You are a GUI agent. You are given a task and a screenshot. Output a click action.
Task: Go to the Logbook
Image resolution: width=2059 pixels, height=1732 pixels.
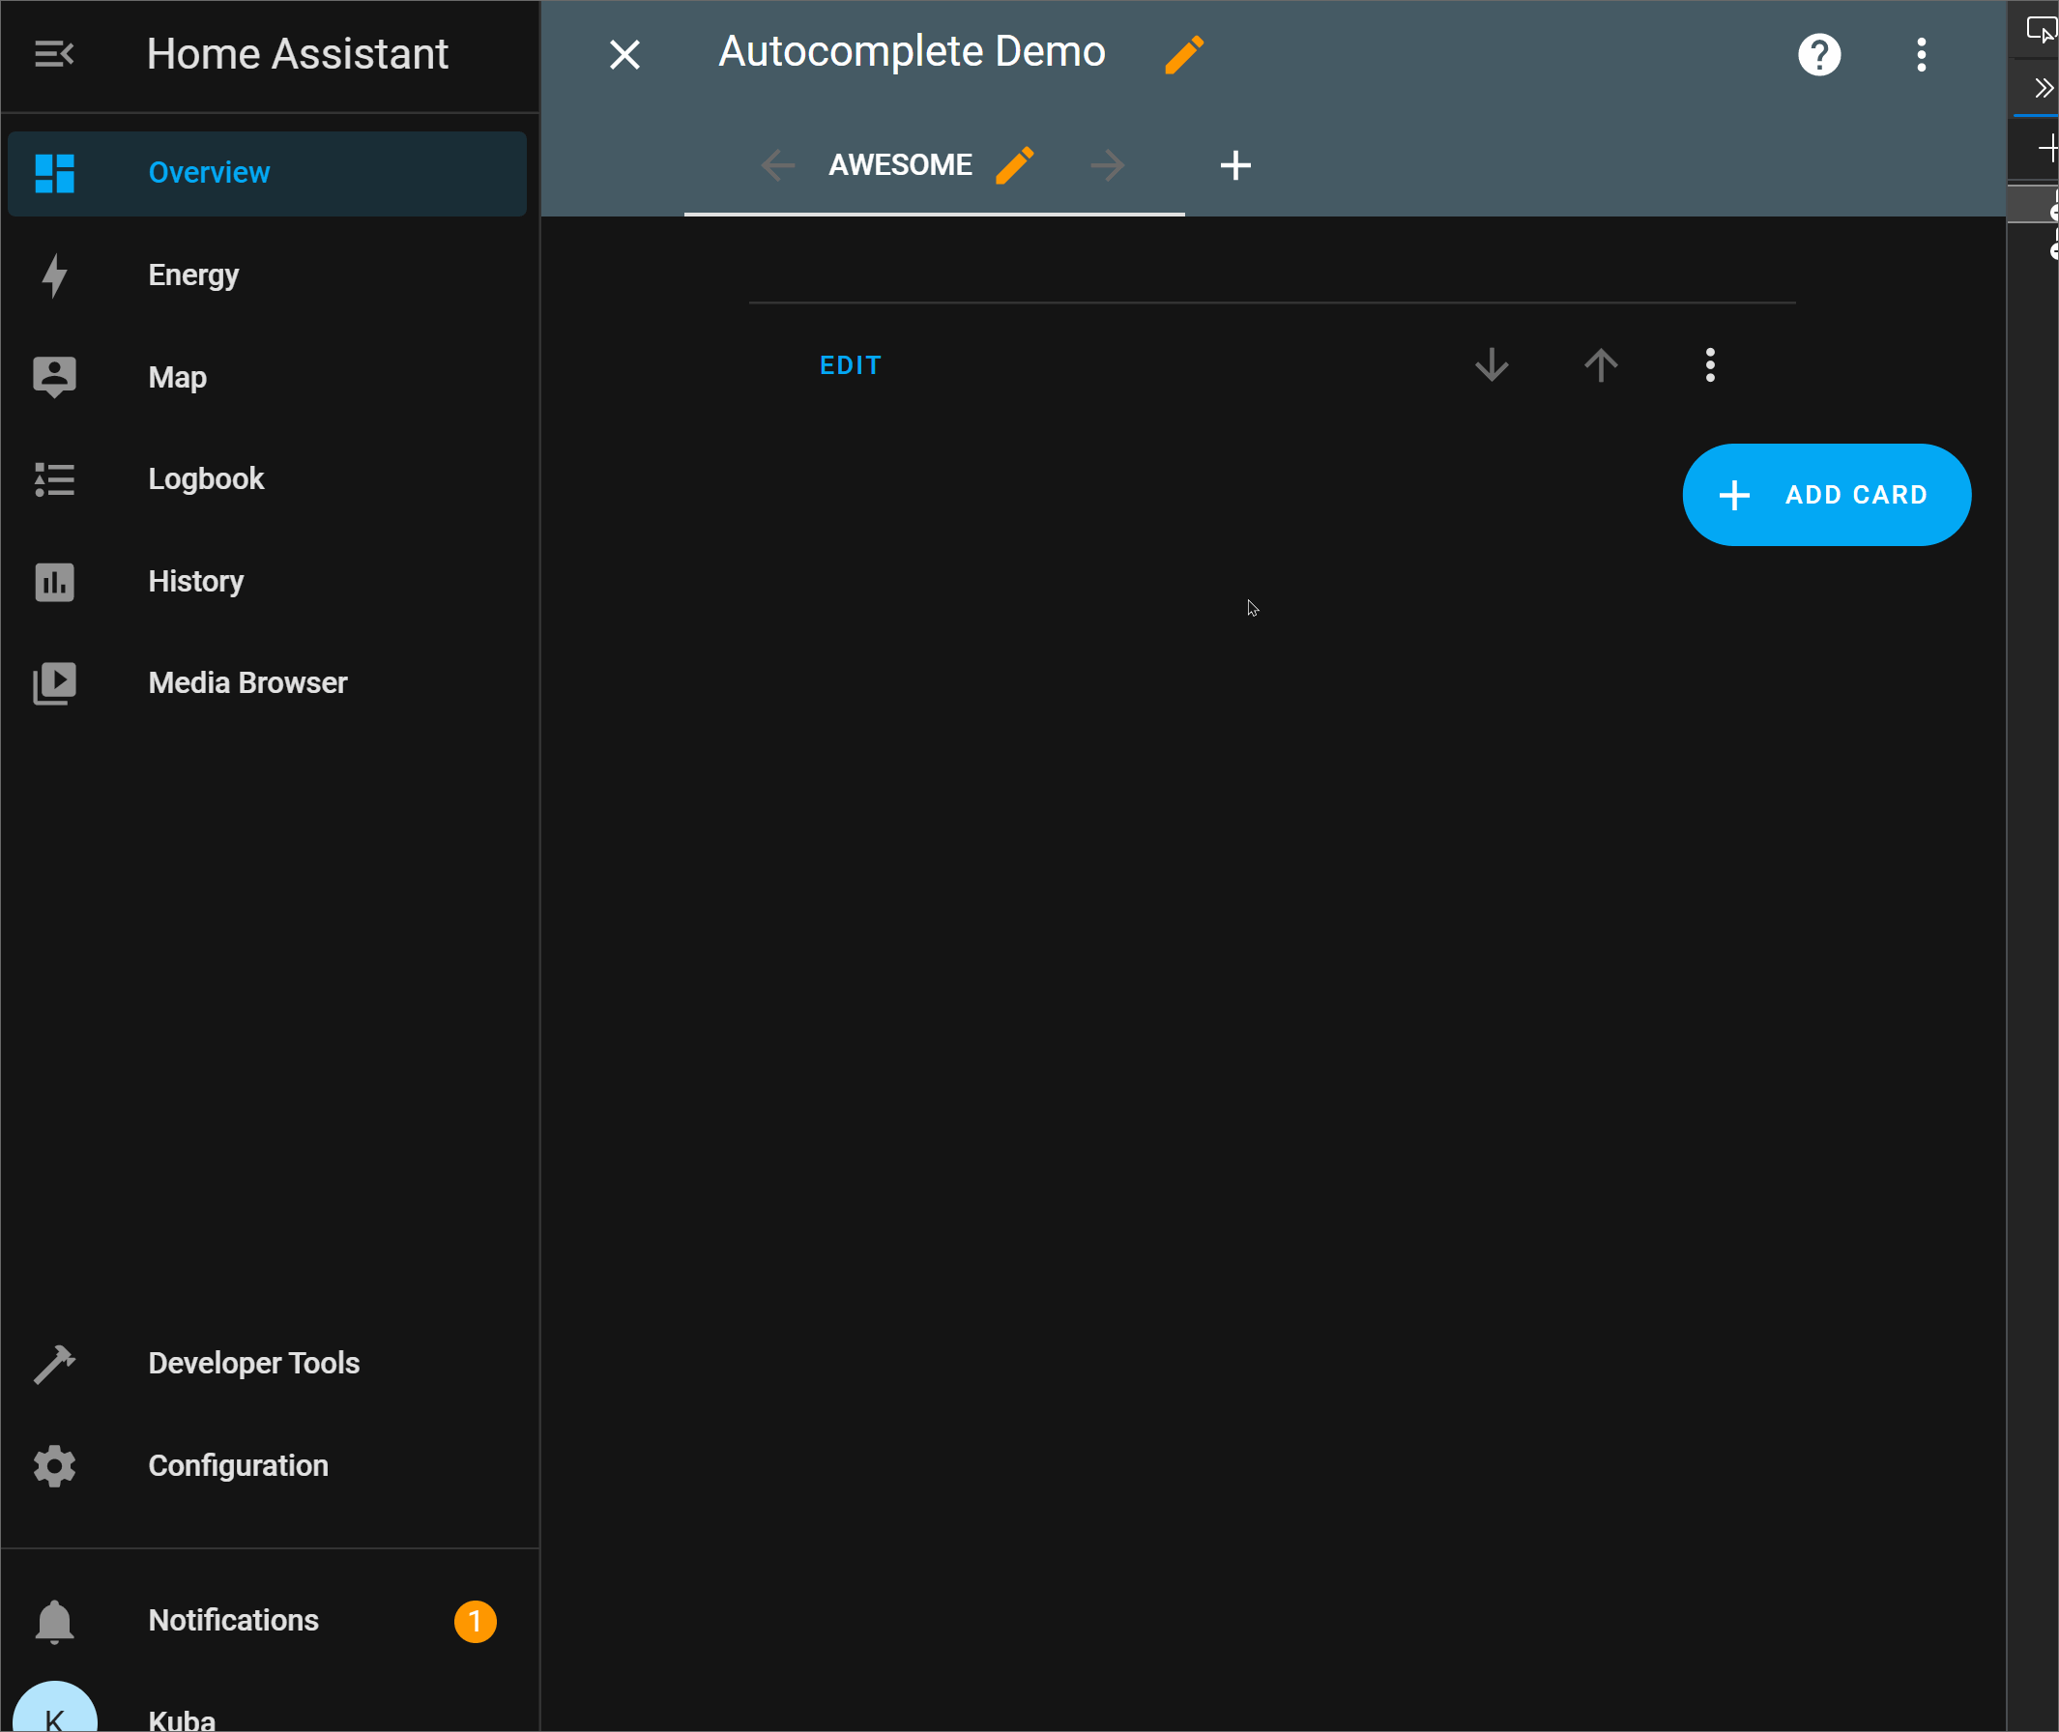(205, 479)
